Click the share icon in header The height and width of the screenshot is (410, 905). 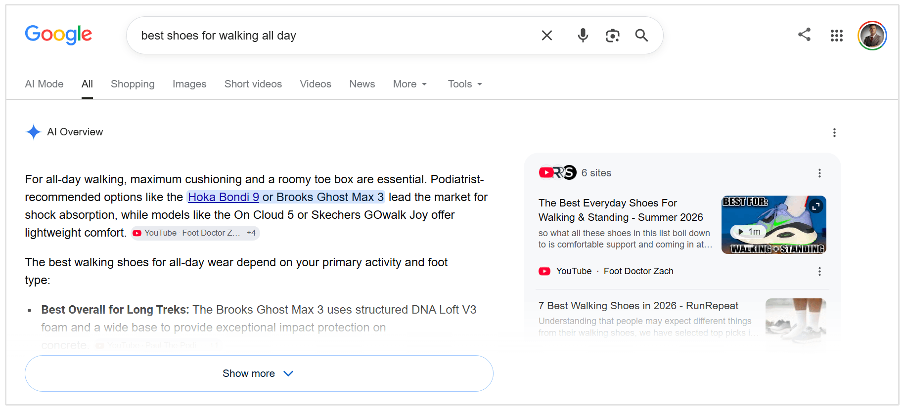pyautogui.click(x=804, y=35)
